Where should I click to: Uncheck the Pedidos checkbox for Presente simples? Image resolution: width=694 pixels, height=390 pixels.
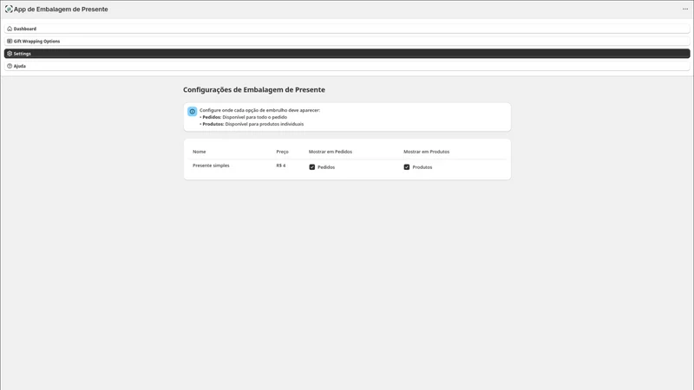pyautogui.click(x=312, y=167)
